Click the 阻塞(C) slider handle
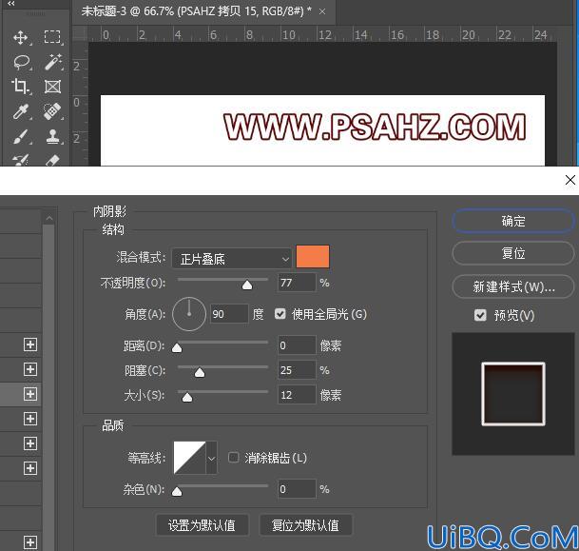The height and width of the screenshot is (551, 579). 200,372
